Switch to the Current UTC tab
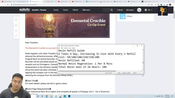This screenshot has height=98, width=175. 50,2
